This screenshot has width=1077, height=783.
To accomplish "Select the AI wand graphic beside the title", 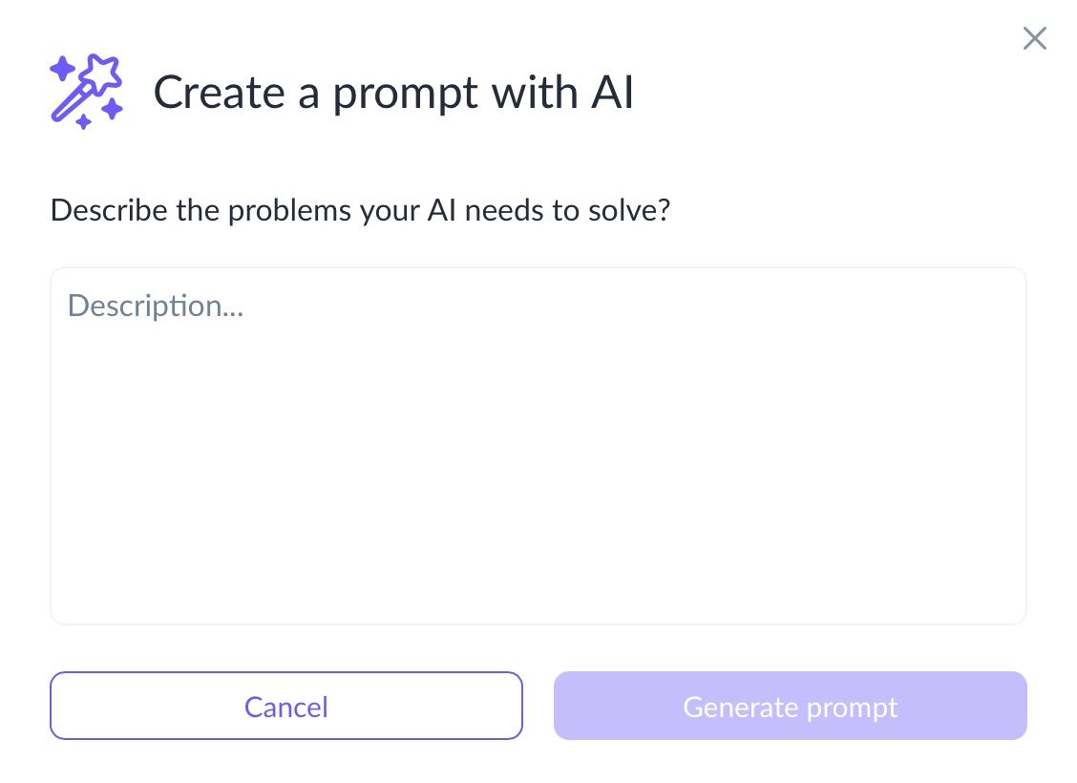I will (86, 93).
